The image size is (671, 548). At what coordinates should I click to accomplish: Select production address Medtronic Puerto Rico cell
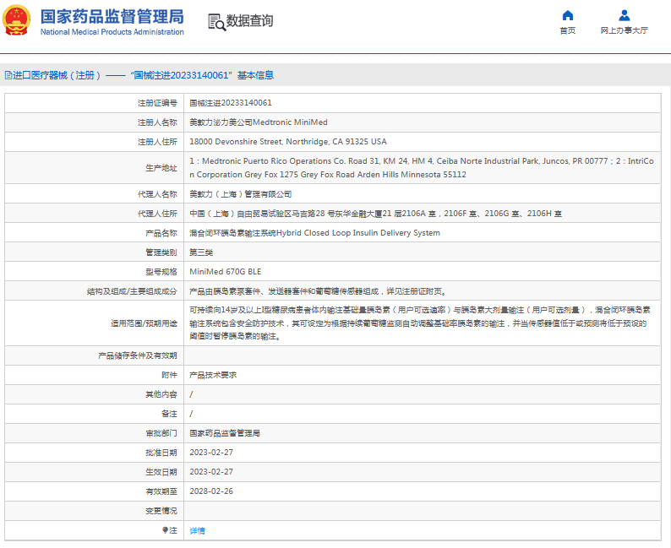coord(422,167)
